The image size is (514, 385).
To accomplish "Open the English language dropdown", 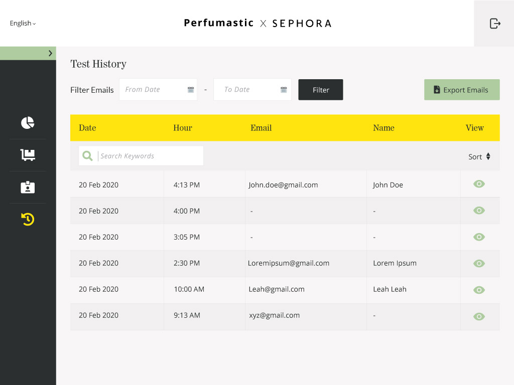I will click(23, 24).
